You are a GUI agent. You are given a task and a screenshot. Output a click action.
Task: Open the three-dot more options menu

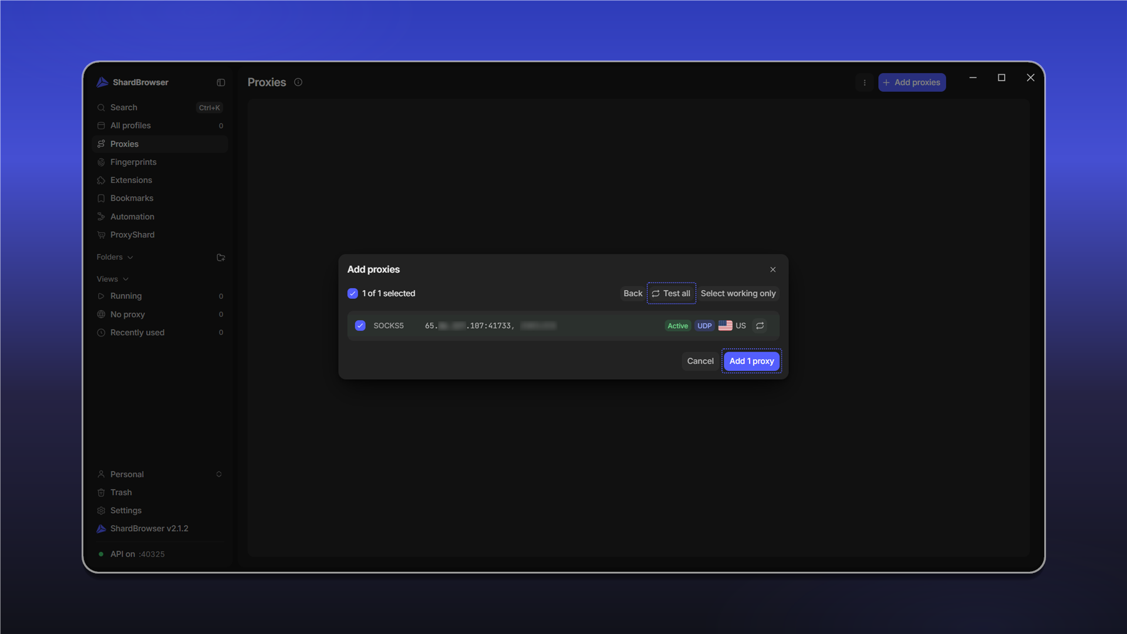click(865, 83)
